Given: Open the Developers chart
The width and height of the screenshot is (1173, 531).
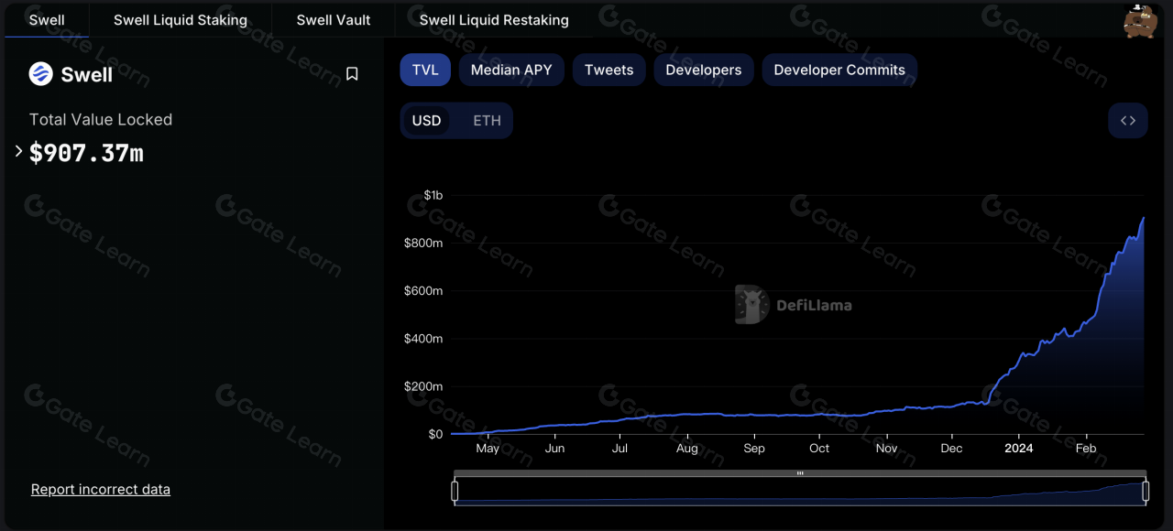Looking at the screenshot, I should point(703,70).
